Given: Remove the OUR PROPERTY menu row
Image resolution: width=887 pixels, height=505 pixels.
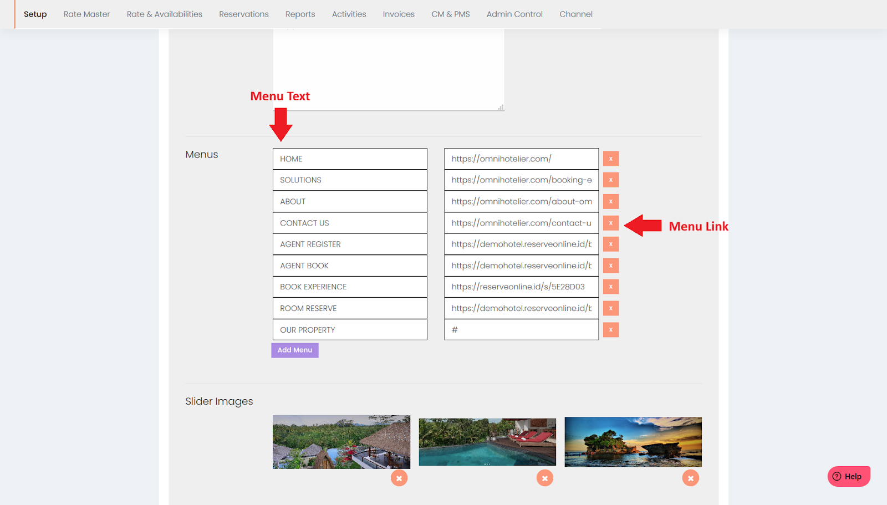Looking at the screenshot, I should 610,330.
